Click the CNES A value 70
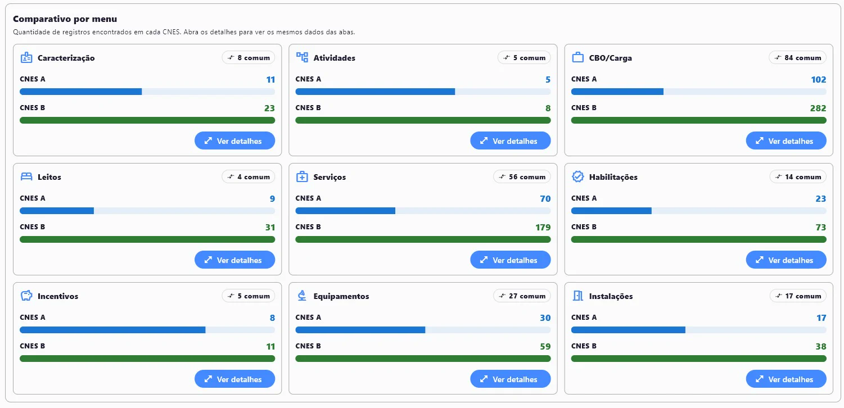The image size is (844, 408). tap(545, 198)
